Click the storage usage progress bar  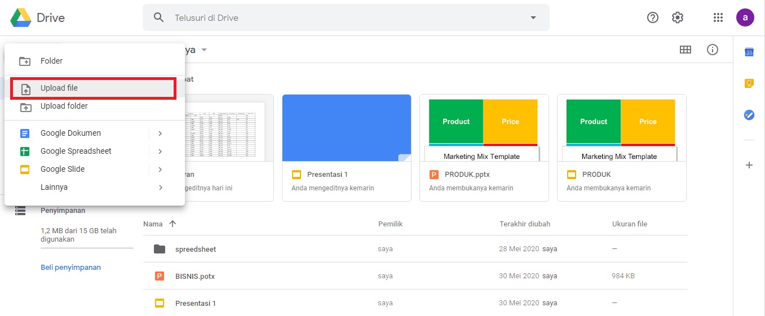(87, 248)
